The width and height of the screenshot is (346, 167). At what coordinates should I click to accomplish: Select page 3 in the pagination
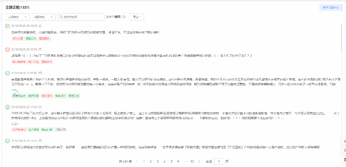[158, 162]
